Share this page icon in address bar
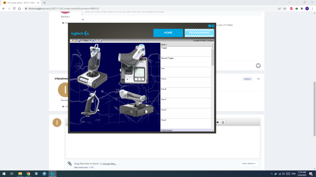 [x=279, y=9]
